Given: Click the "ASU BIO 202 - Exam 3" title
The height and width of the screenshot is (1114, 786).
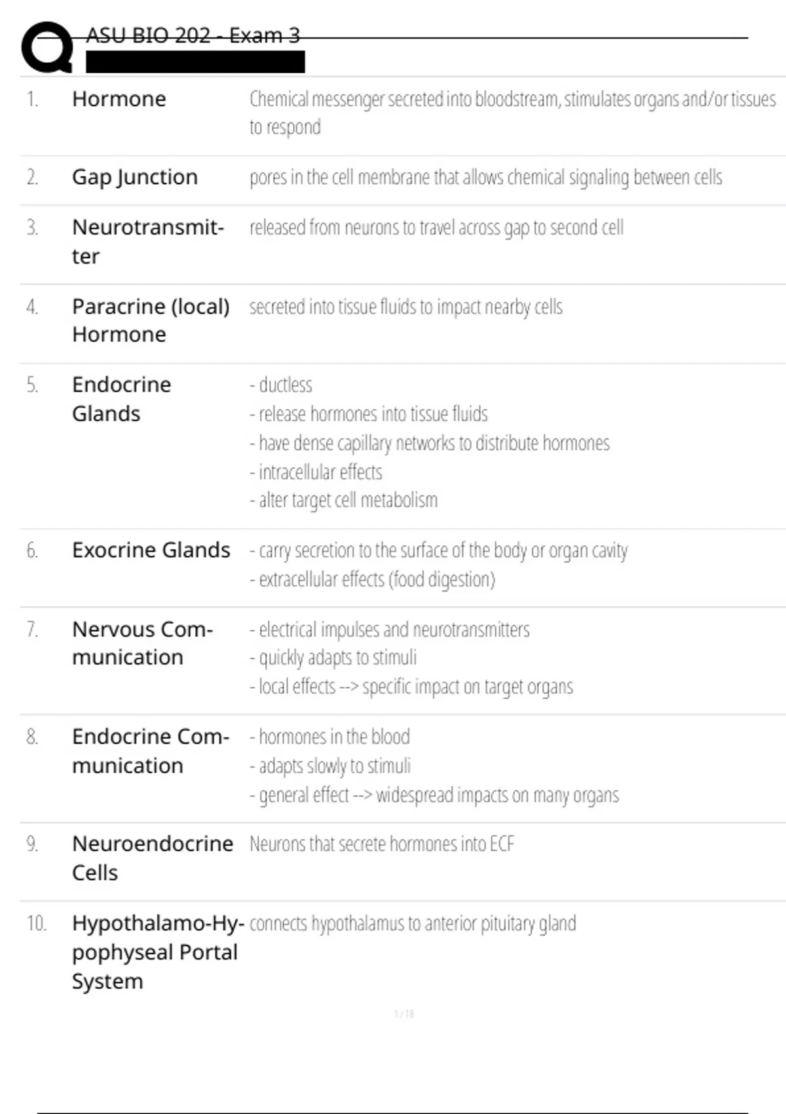Looking at the screenshot, I should click(193, 35).
